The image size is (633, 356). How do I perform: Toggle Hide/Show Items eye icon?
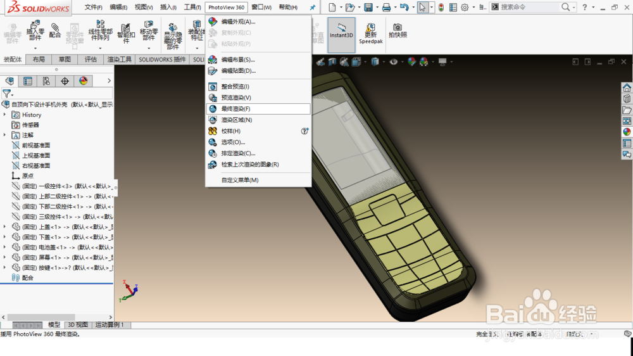click(x=393, y=62)
